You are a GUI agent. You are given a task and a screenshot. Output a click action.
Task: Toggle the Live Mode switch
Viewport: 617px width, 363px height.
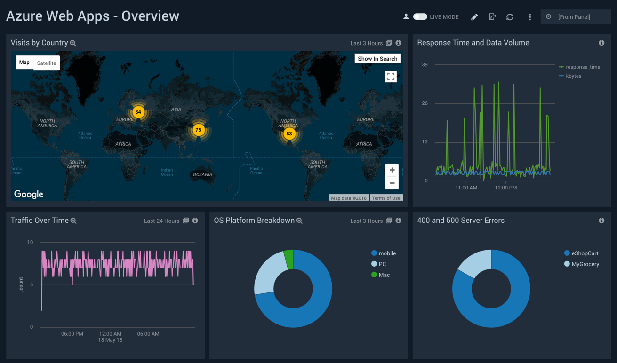(420, 17)
